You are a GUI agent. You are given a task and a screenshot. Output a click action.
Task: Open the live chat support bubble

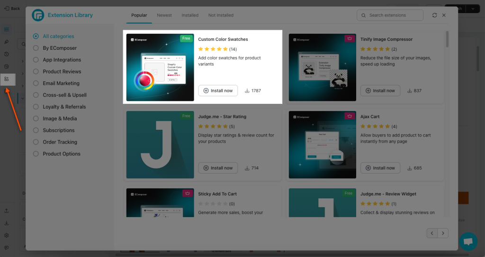(468, 241)
